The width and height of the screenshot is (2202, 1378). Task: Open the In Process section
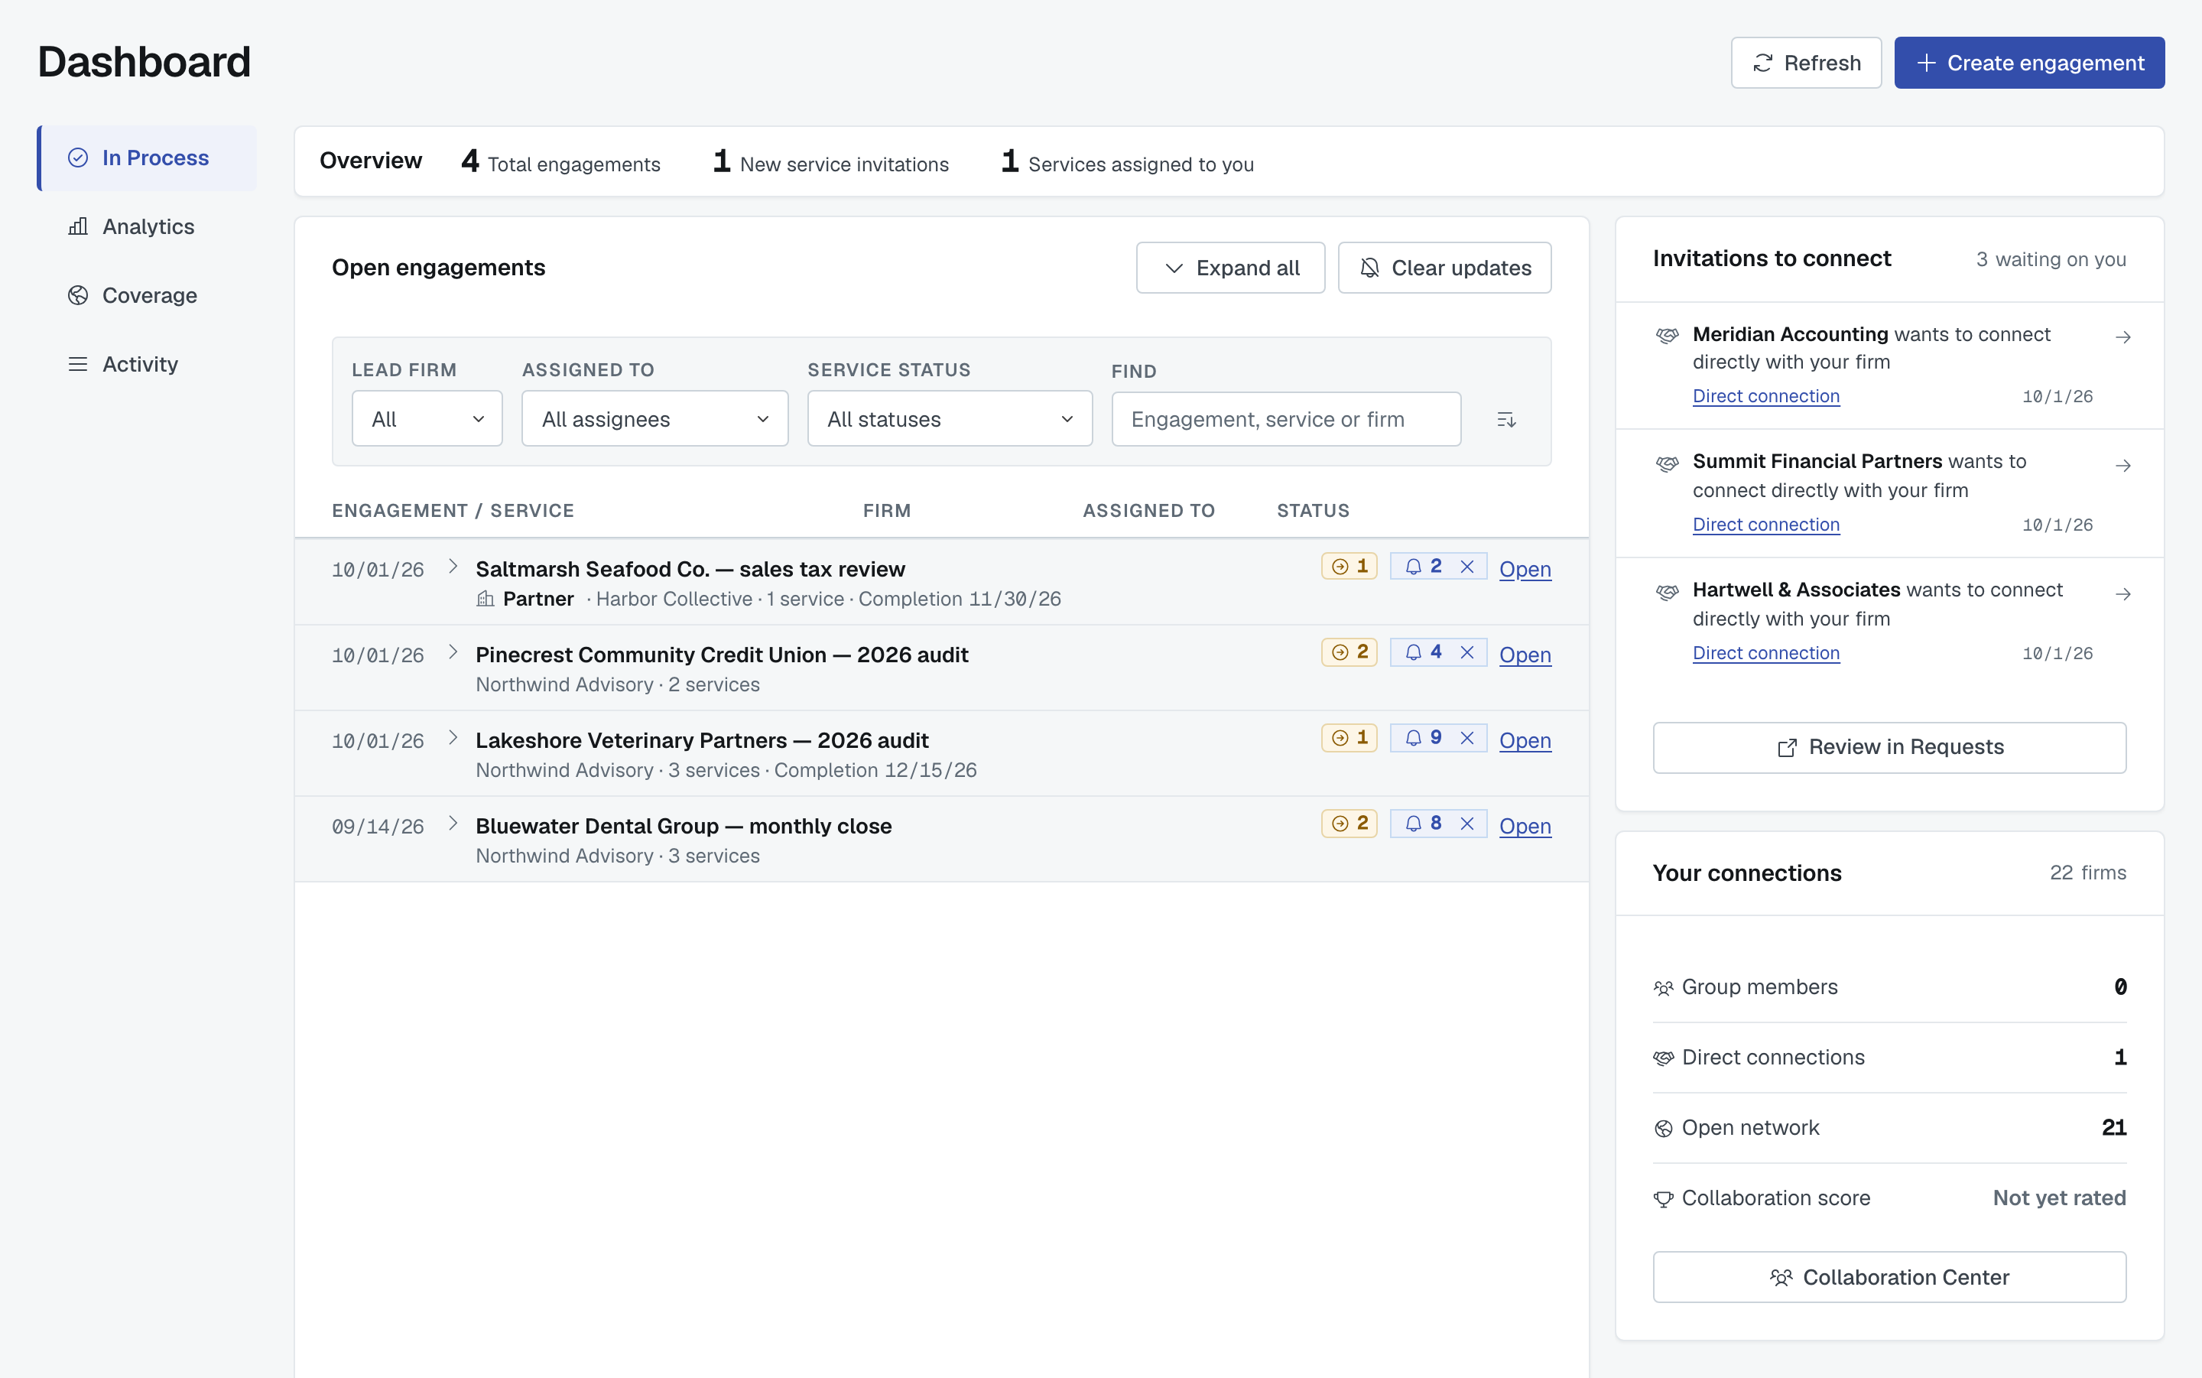point(147,158)
